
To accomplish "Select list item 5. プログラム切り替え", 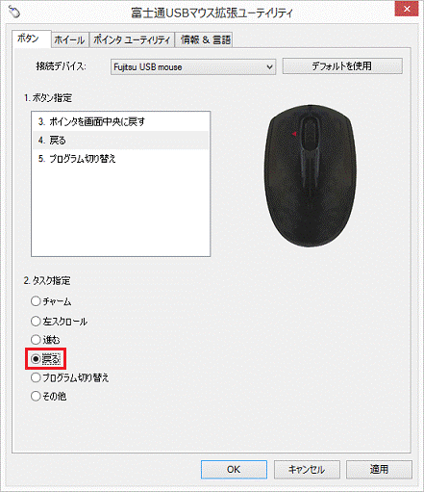I will click(x=120, y=159).
